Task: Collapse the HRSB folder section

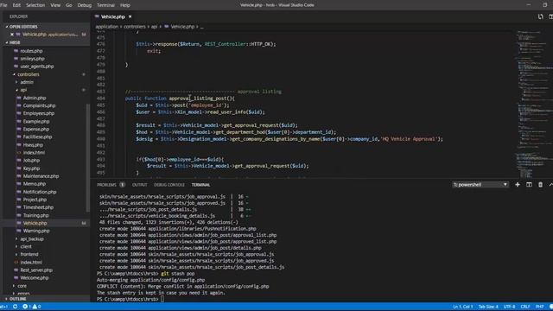Action: 15,42
